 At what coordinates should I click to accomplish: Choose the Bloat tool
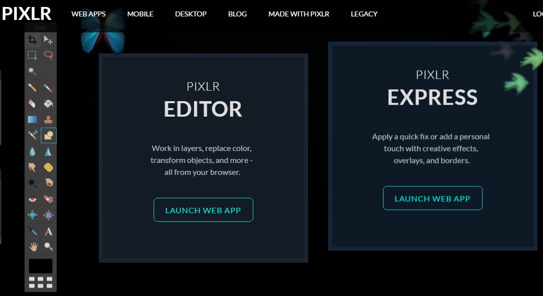tap(32, 215)
